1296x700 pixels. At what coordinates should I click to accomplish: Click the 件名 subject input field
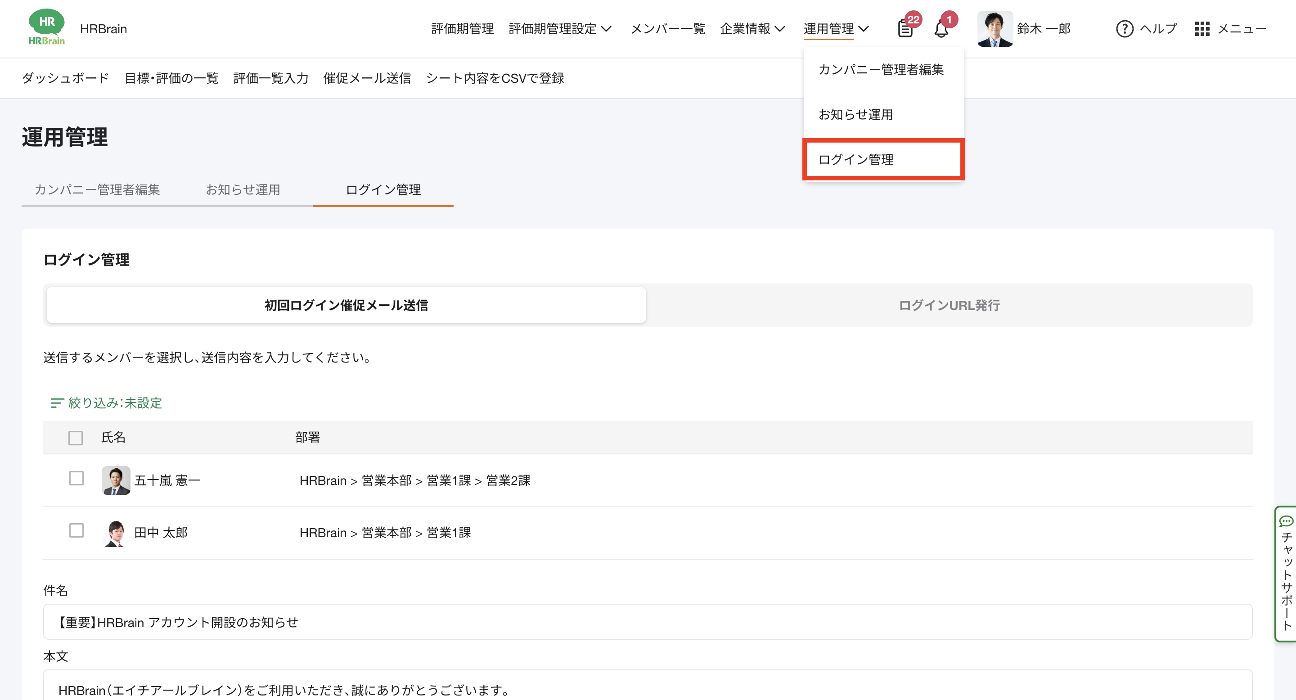(x=648, y=622)
